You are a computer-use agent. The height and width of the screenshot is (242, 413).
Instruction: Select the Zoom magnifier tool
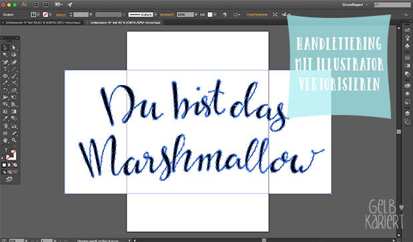tap(14, 140)
